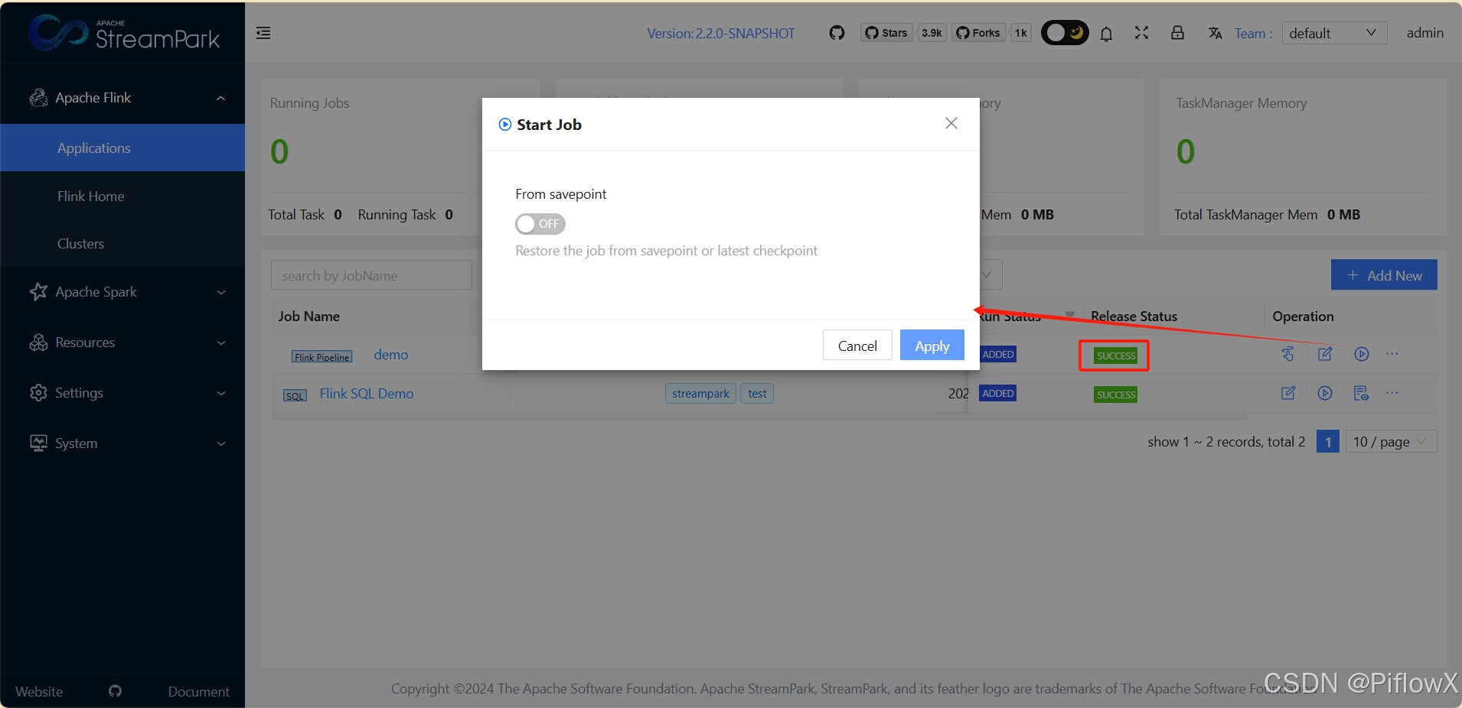Image resolution: width=1462 pixels, height=708 pixels.
Task: Open the notifications bell
Action: pyautogui.click(x=1106, y=34)
